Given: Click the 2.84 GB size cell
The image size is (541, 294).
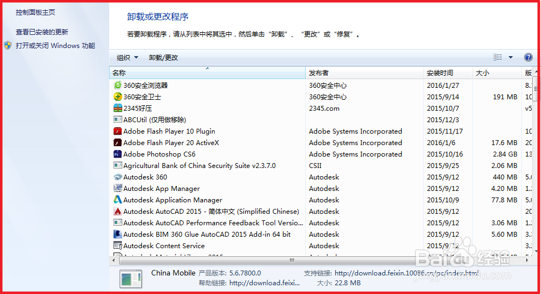Looking at the screenshot, I should coord(504,154).
